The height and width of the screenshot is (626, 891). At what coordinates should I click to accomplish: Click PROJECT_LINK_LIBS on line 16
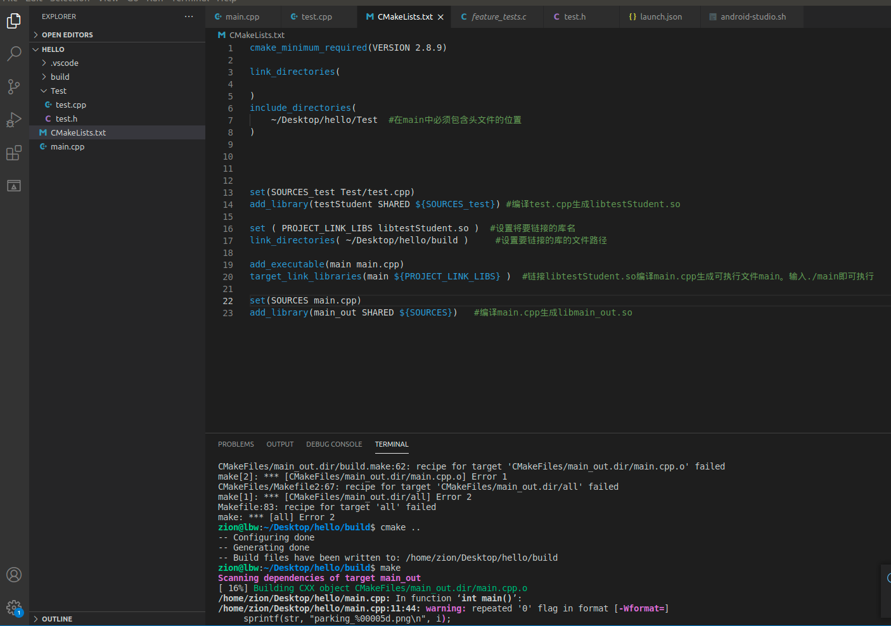(327, 228)
